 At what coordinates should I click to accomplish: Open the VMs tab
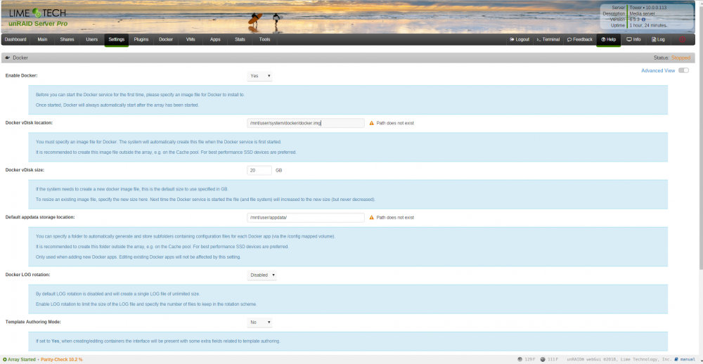point(190,39)
